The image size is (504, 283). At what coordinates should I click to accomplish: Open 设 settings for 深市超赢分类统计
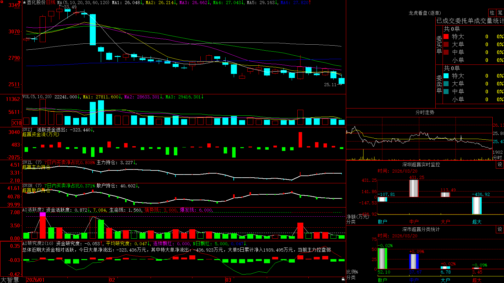click(500, 229)
